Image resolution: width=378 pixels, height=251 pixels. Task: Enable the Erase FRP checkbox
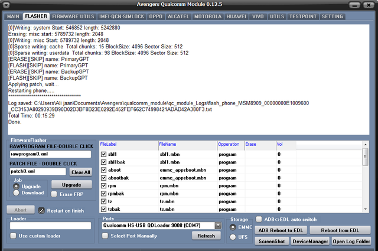(x=54, y=194)
